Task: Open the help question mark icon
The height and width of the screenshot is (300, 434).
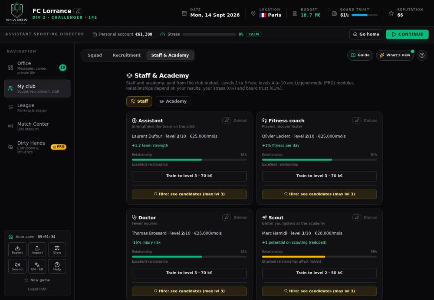Action: 422,55
